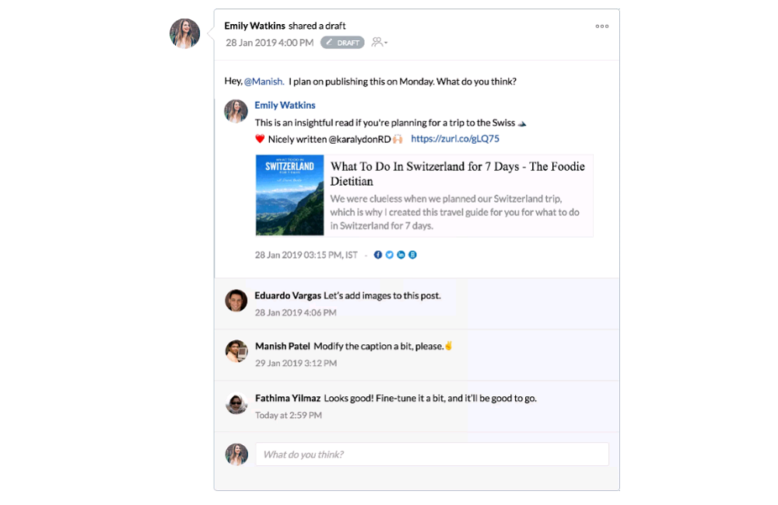Click the Manish Patel commenter name
Screen dimensions: 778x505
coord(282,346)
